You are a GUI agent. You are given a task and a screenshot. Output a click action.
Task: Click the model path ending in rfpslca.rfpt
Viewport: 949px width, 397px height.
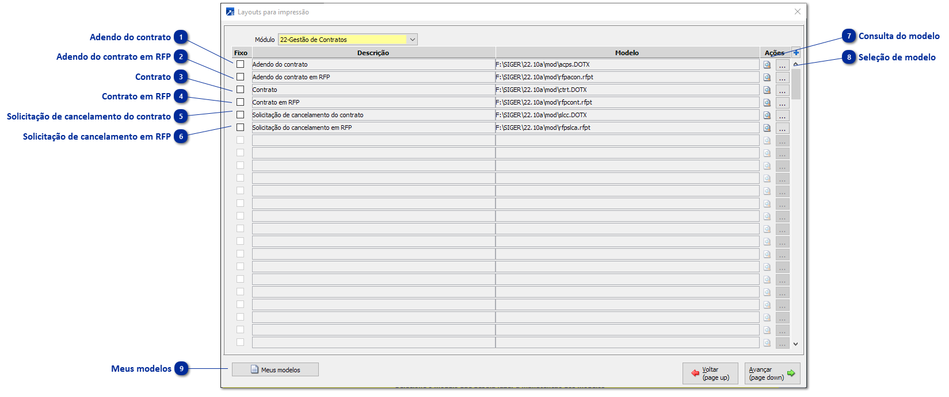pyautogui.click(x=627, y=128)
